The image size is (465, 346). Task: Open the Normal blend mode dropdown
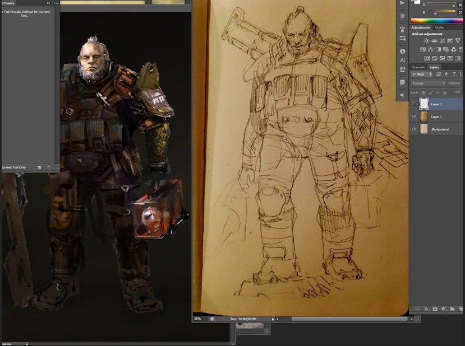[428, 83]
